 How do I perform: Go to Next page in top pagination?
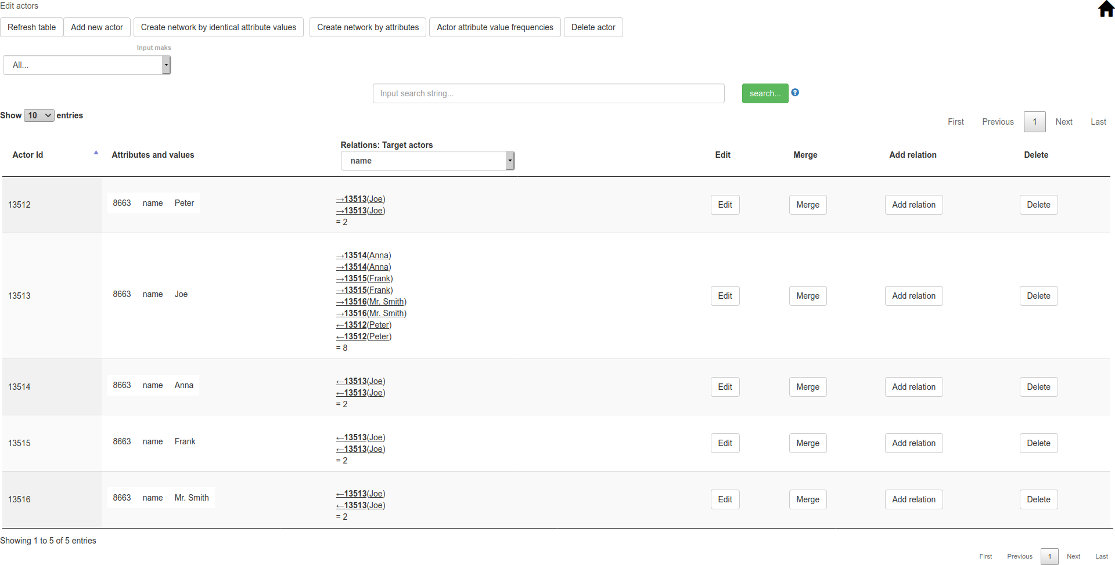click(1064, 122)
